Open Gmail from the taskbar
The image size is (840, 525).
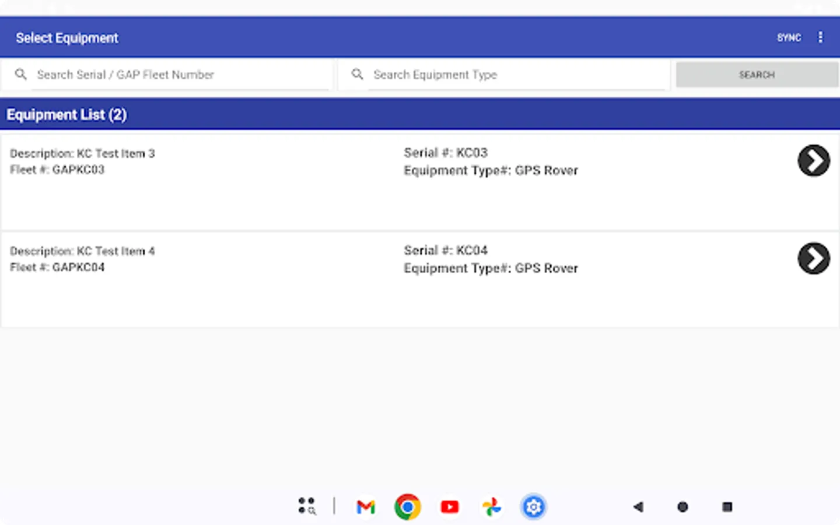coord(365,506)
